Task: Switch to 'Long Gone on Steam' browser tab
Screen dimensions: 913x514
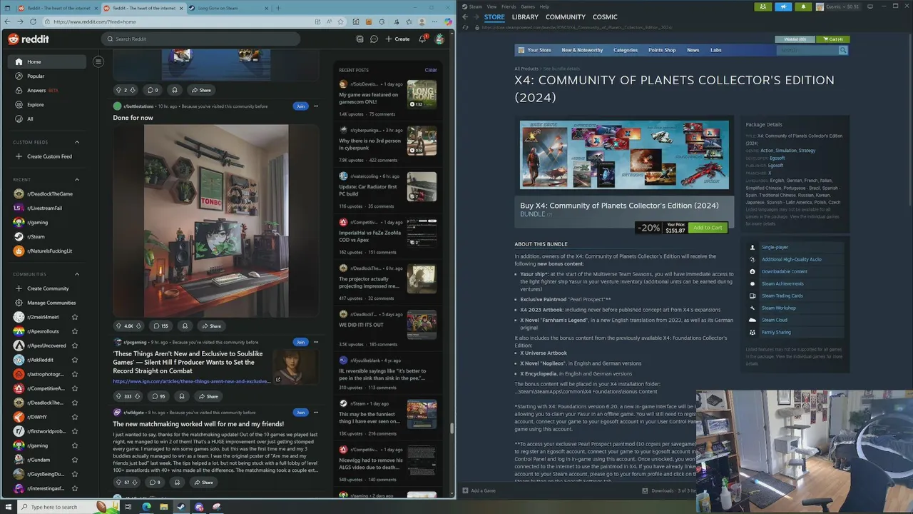Action: point(228,8)
